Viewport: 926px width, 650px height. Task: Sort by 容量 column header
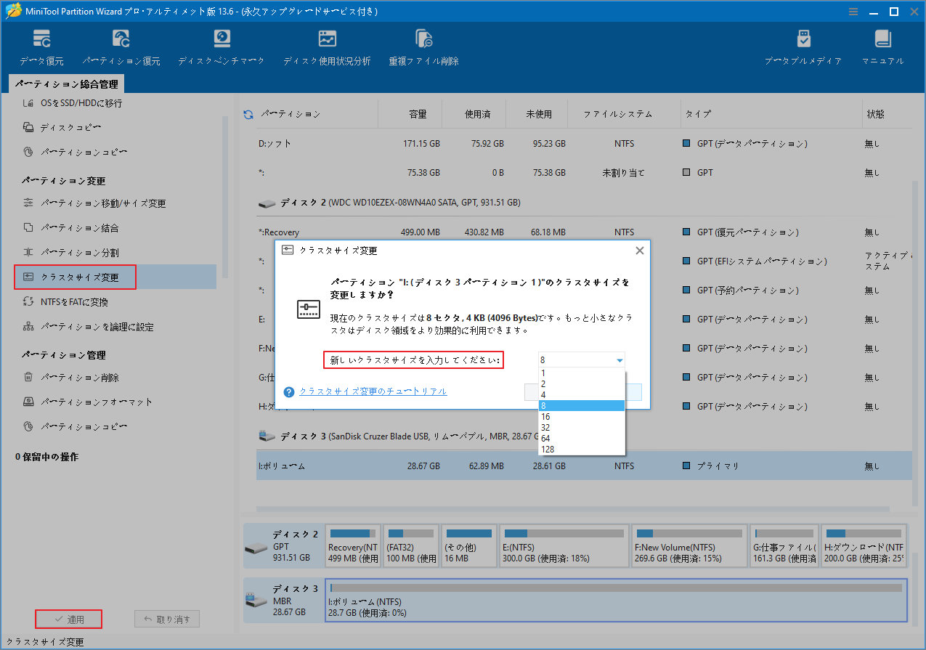[x=417, y=114]
